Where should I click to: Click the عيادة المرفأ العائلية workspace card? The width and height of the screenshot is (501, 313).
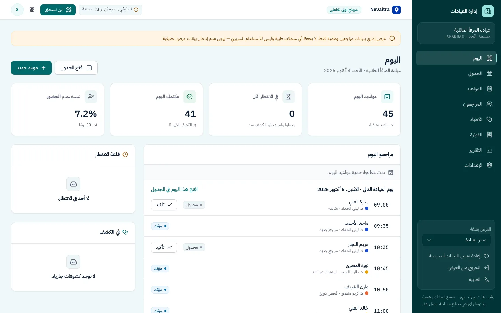pos(456,33)
